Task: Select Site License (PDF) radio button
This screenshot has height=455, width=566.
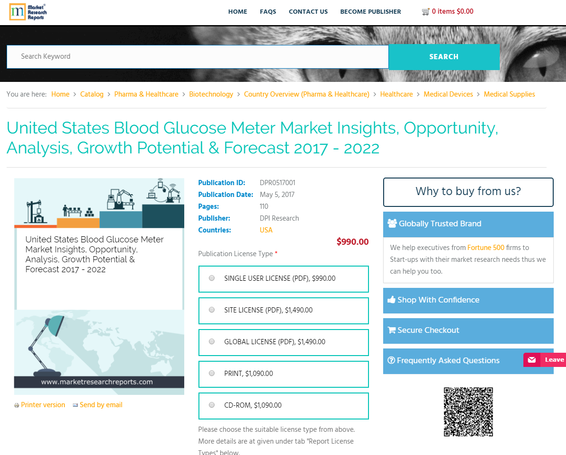Action: click(x=212, y=310)
